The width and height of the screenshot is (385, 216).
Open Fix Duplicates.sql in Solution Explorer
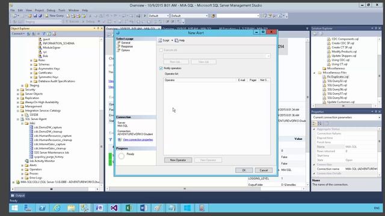[337, 77]
